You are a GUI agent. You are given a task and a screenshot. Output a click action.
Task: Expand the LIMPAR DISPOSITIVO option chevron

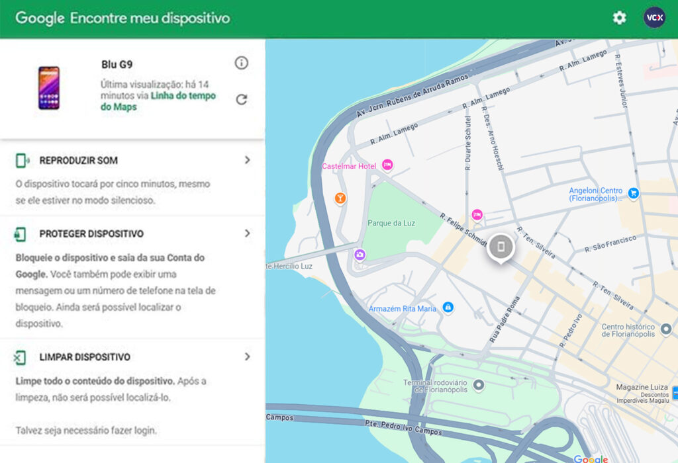246,357
